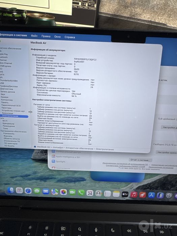Screen dimensions: 177x236
Task: Launch Maps from the Dock
Action: [x=55, y=192]
